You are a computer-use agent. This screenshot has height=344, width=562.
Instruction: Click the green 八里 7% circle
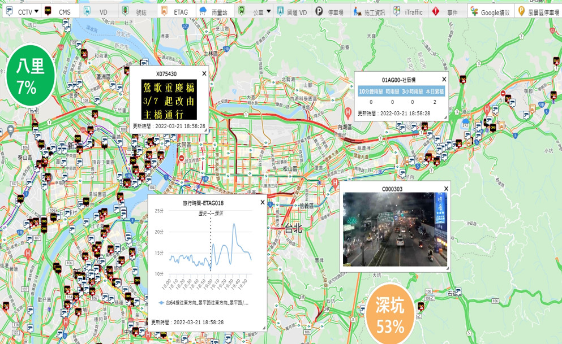click(31, 76)
